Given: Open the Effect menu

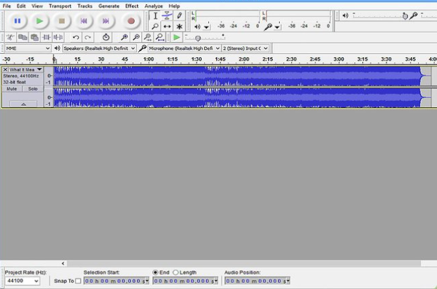Looking at the screenshot, I should coord(132,5).
